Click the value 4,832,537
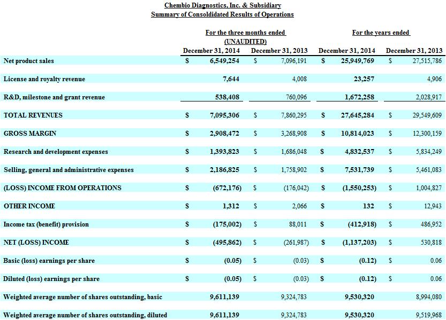Screen dimensions: 446x320 tap(360, 151)
